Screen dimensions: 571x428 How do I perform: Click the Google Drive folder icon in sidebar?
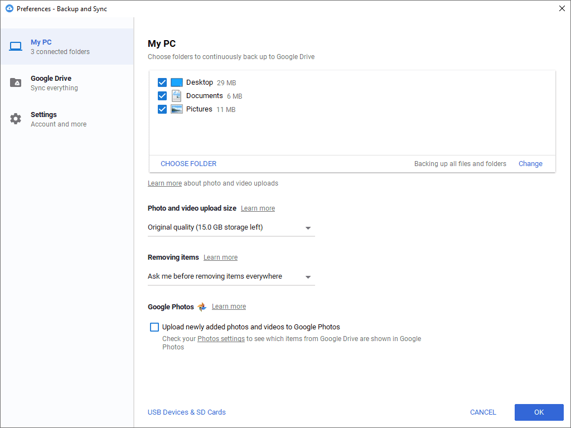coord(15,82)
